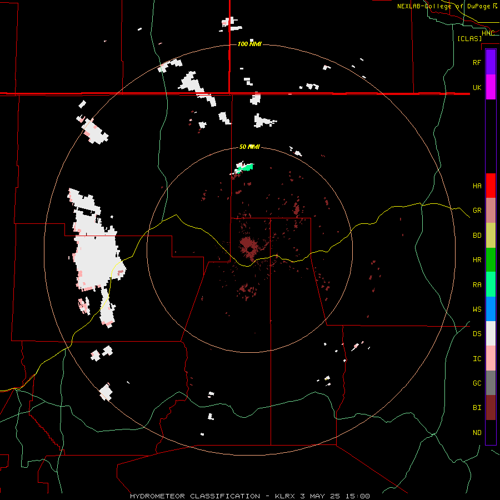
Task: Select the BD yellow legend block
Action: point(491,236)
